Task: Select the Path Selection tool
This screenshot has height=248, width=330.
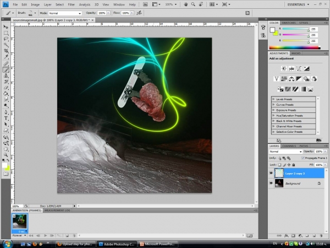Action: (5, 125)
